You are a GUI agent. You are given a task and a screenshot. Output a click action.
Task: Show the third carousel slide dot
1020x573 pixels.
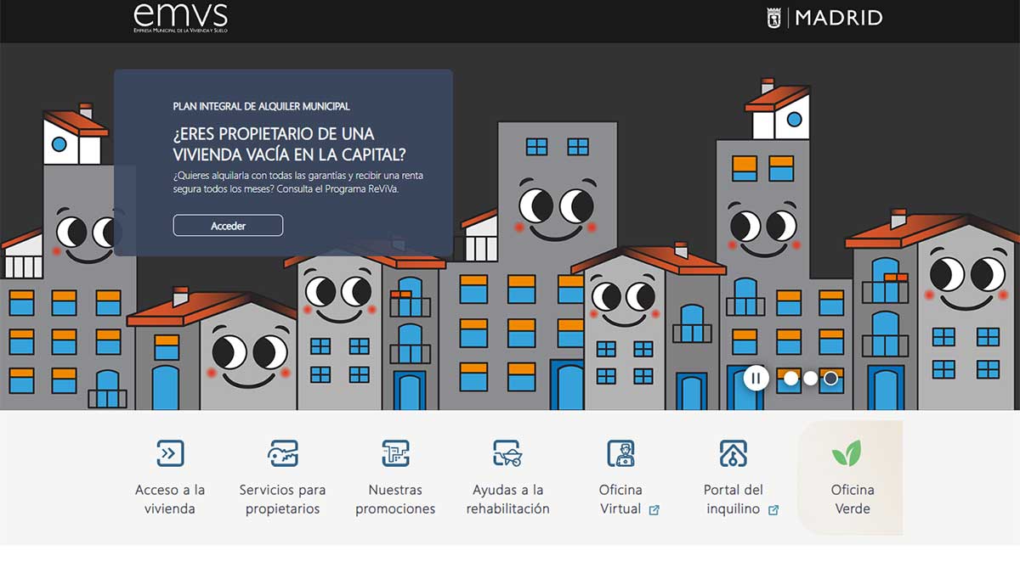click(x=831, y=379)
